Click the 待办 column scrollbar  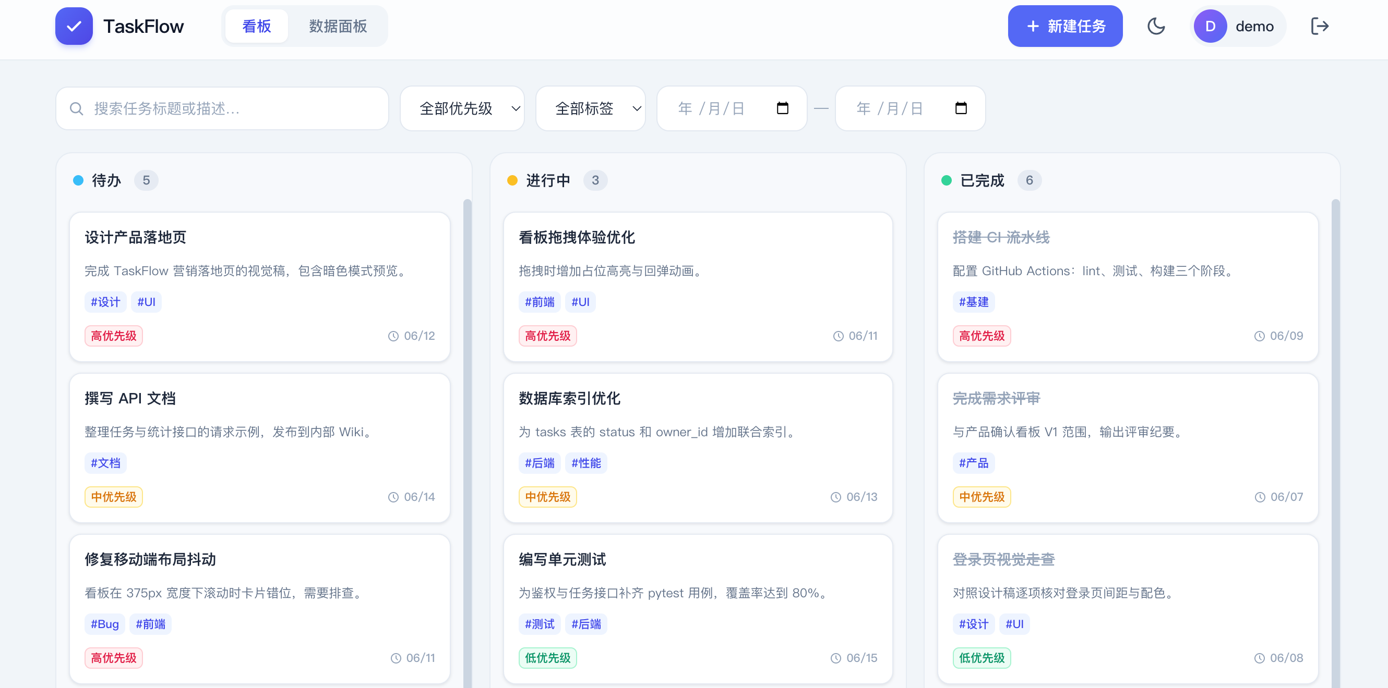pyautogui.click(x=467, y=444)
